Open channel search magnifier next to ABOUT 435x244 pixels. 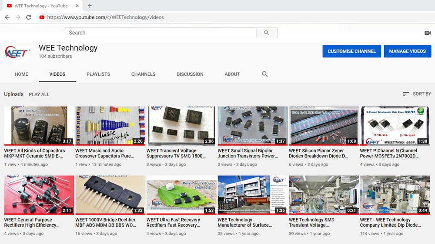265,74
